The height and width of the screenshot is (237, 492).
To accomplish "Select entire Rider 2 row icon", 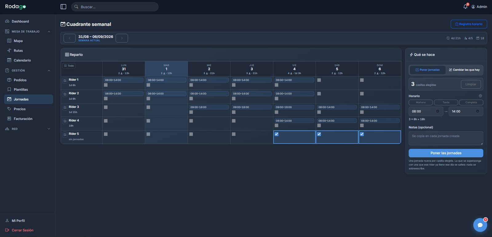I will (65, 94).
